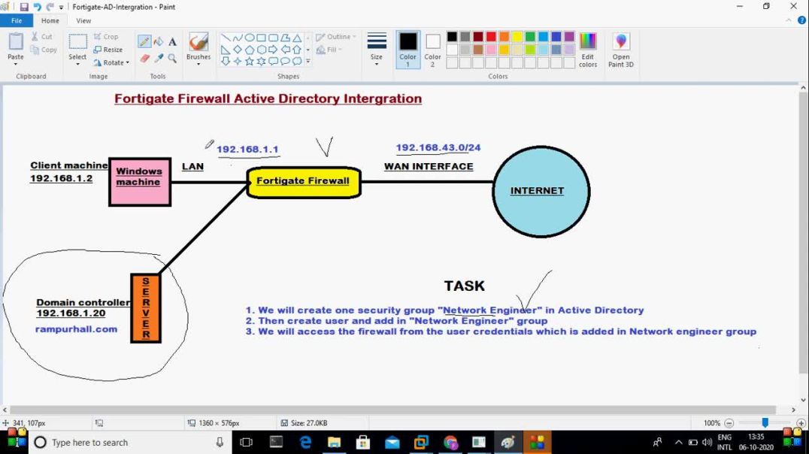Expand the Shapes gallery more arrow
The image size is (809, 454).
(x=308, y=62)
